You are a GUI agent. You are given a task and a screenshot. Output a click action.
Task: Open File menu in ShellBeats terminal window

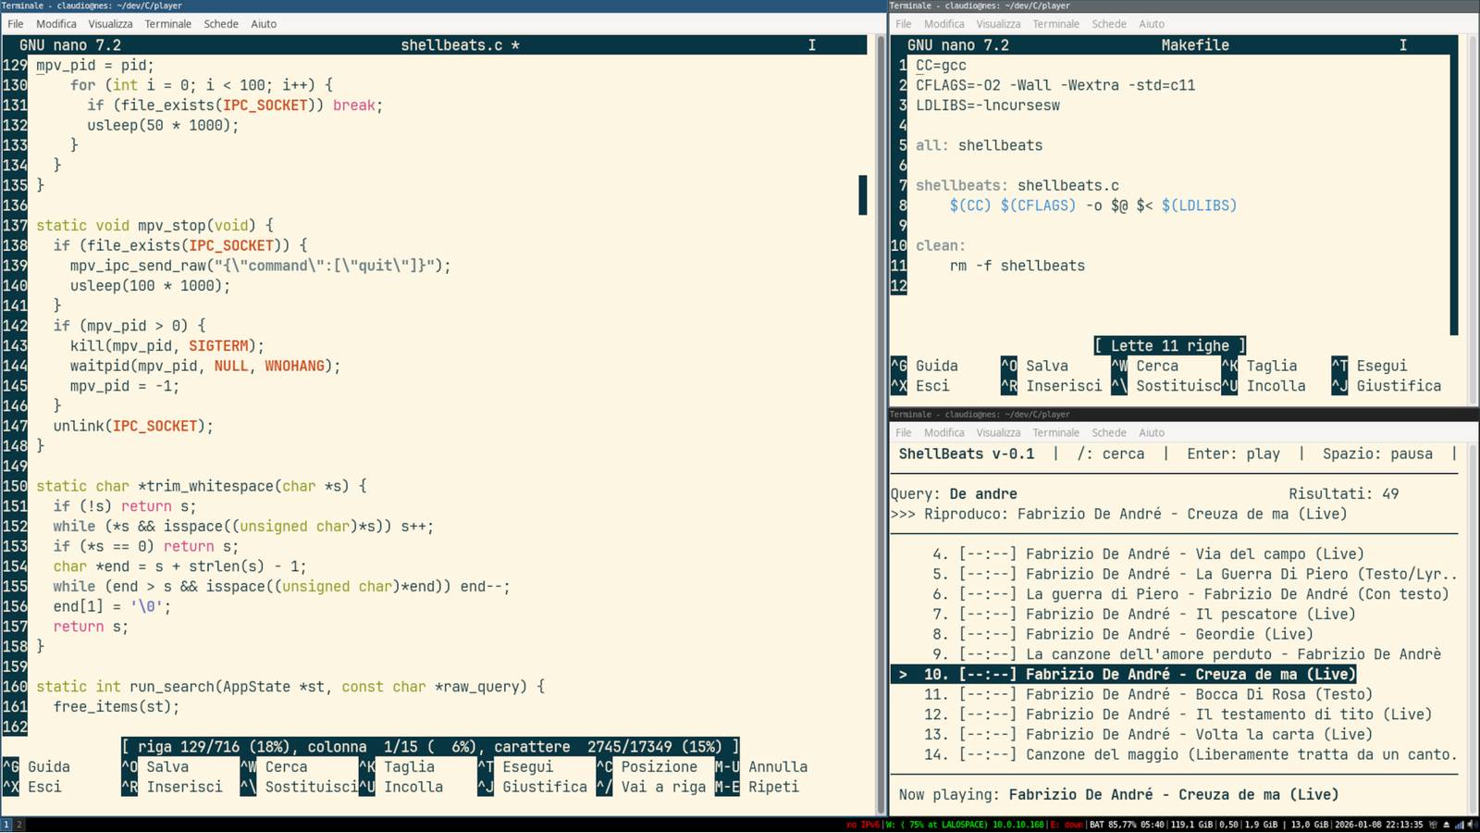click(x=904, y=433)
